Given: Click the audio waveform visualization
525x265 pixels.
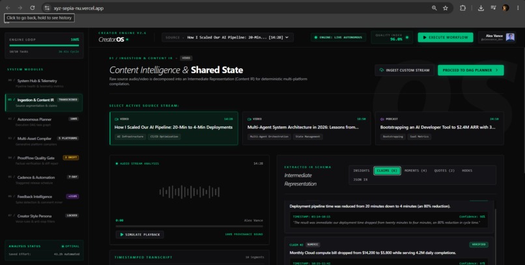Looking at the screenshot, I should [190, 192].
